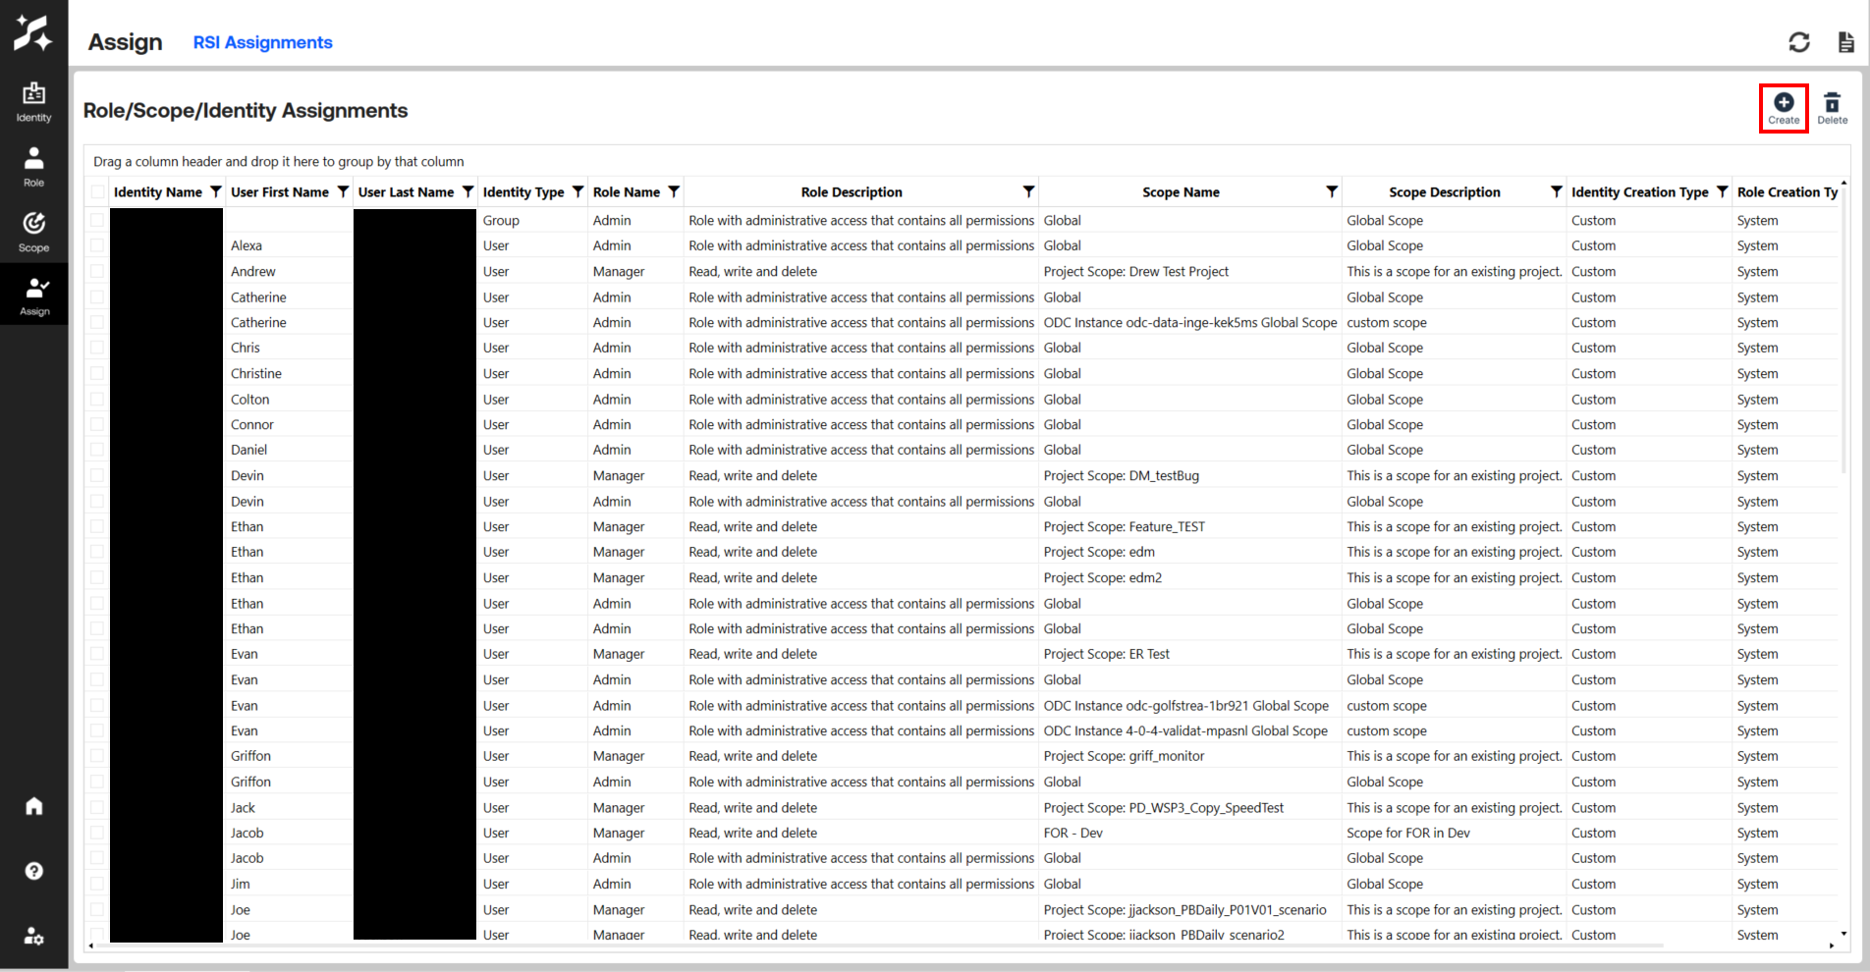Click the "Group" identity type cell
Viewport: 1870px width, 972px height.
coord(531,220)
